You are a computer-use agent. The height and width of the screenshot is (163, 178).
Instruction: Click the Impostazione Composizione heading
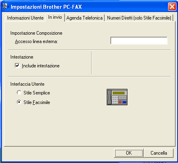[36, 33]
